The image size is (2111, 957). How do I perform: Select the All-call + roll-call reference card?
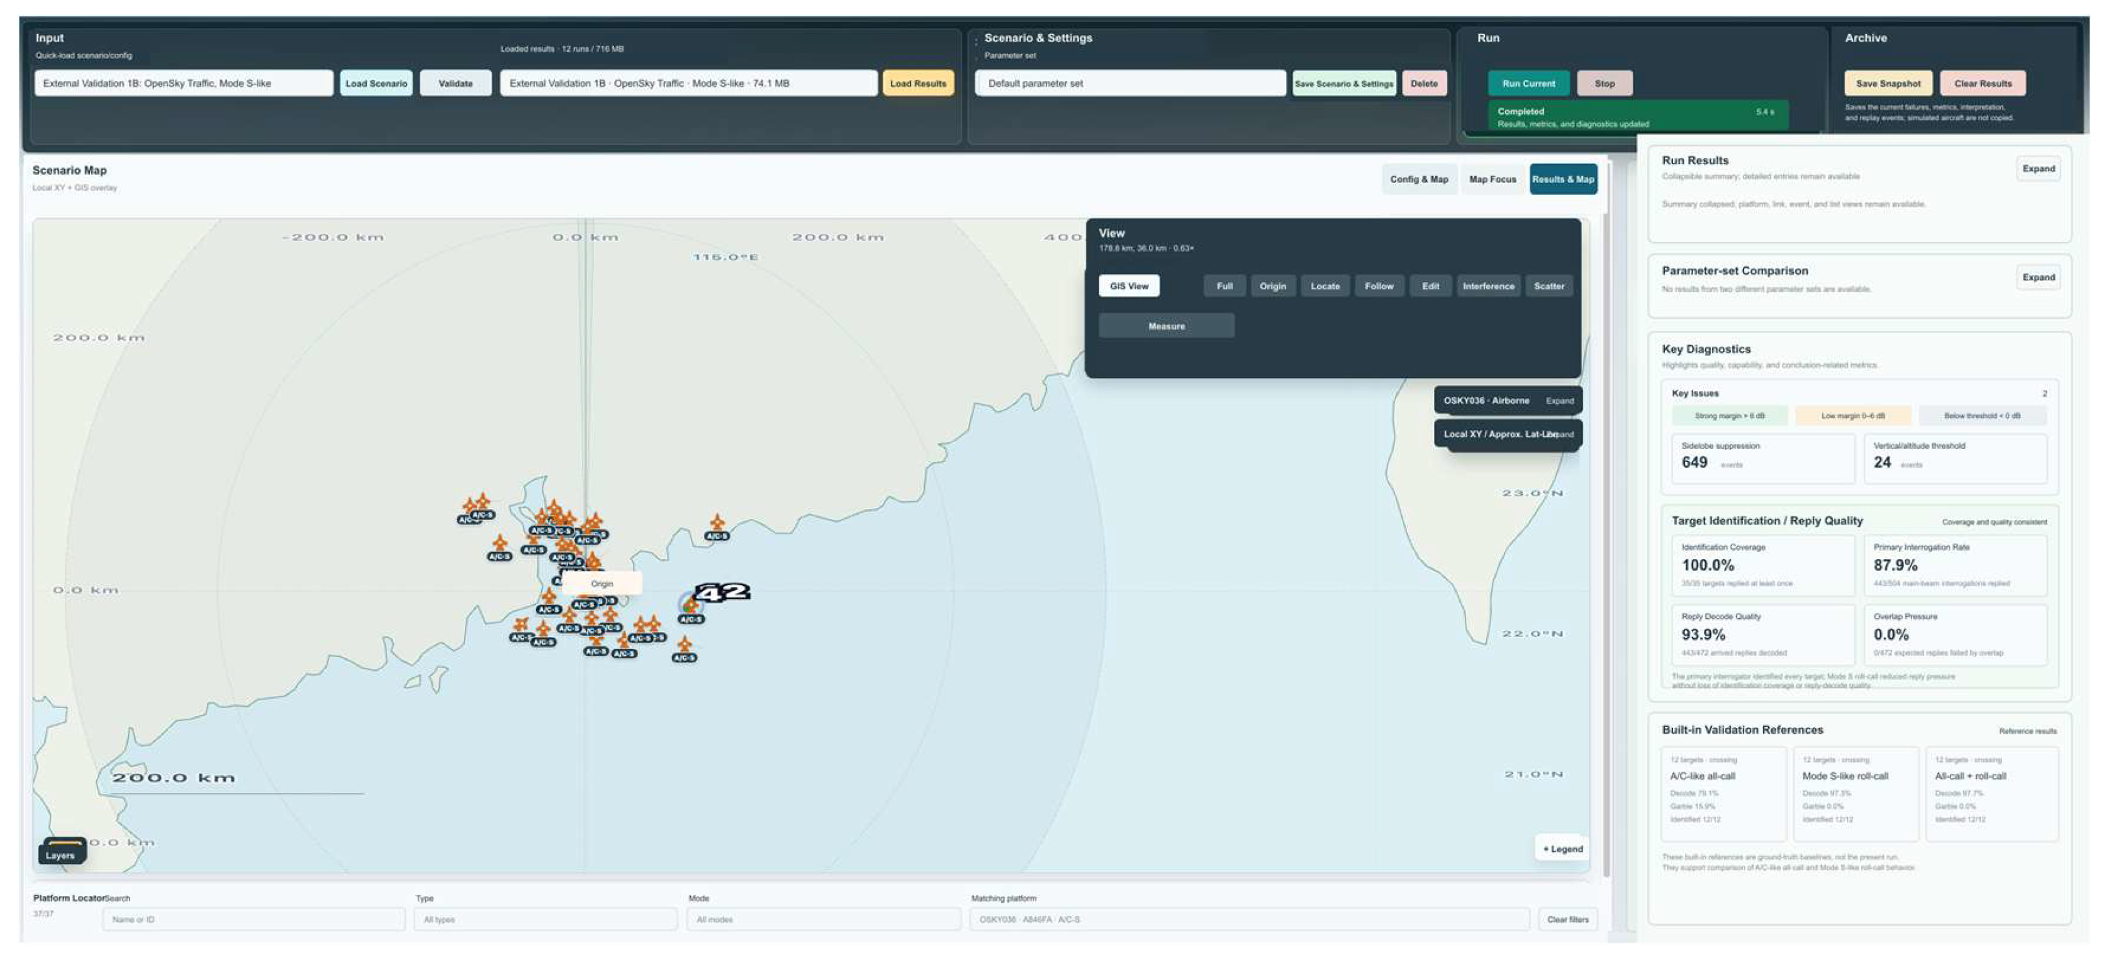[1991, 794]
